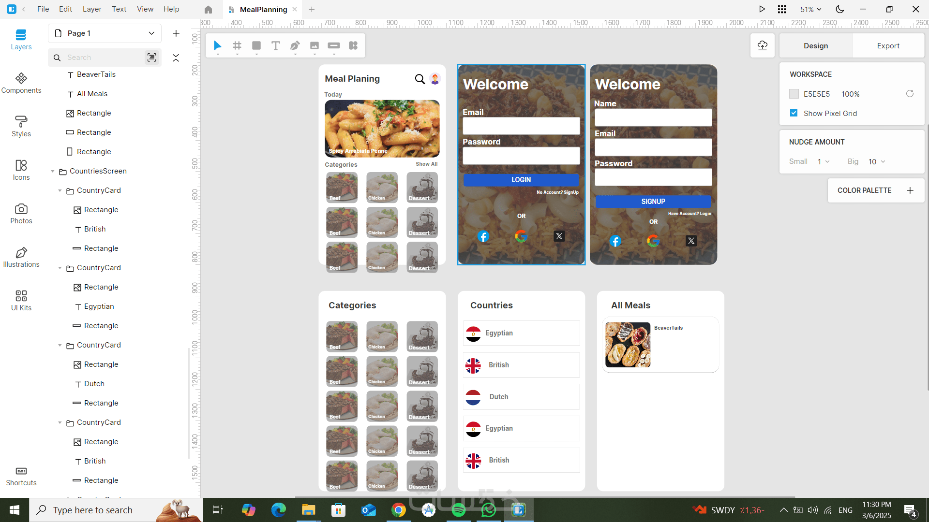Open the Layer menu
This screenshot has height=522, width=929.
tap(92, 9)
